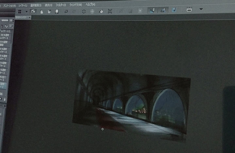Click the Scale/Rotate transform icon
235x153 pixels.
110,11
